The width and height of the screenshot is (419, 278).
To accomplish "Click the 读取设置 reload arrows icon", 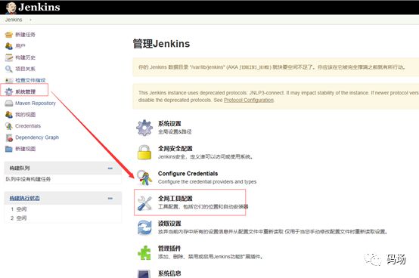I will pos(144,227).
